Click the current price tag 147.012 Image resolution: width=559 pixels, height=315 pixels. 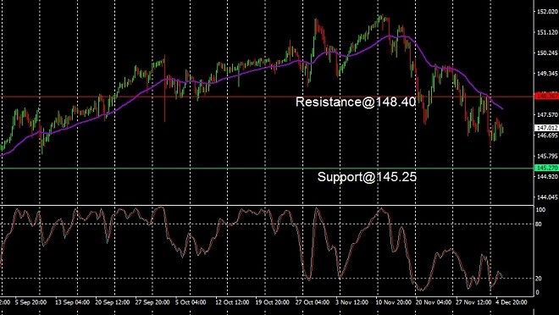click(x=546, y=127)
